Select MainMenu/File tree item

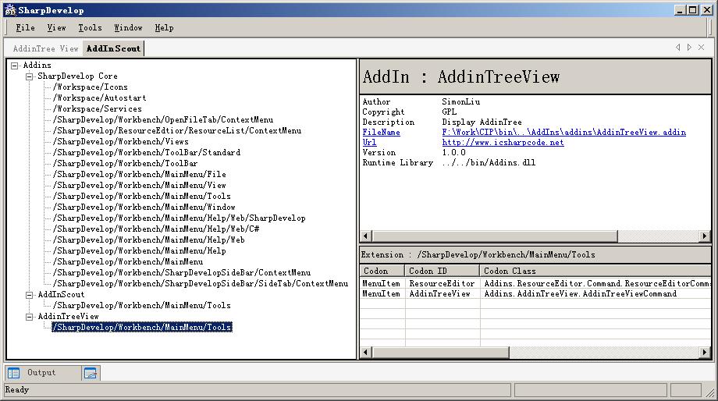139,175
